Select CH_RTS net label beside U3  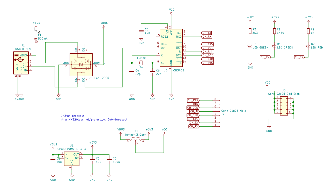click(x=207, y=63)
